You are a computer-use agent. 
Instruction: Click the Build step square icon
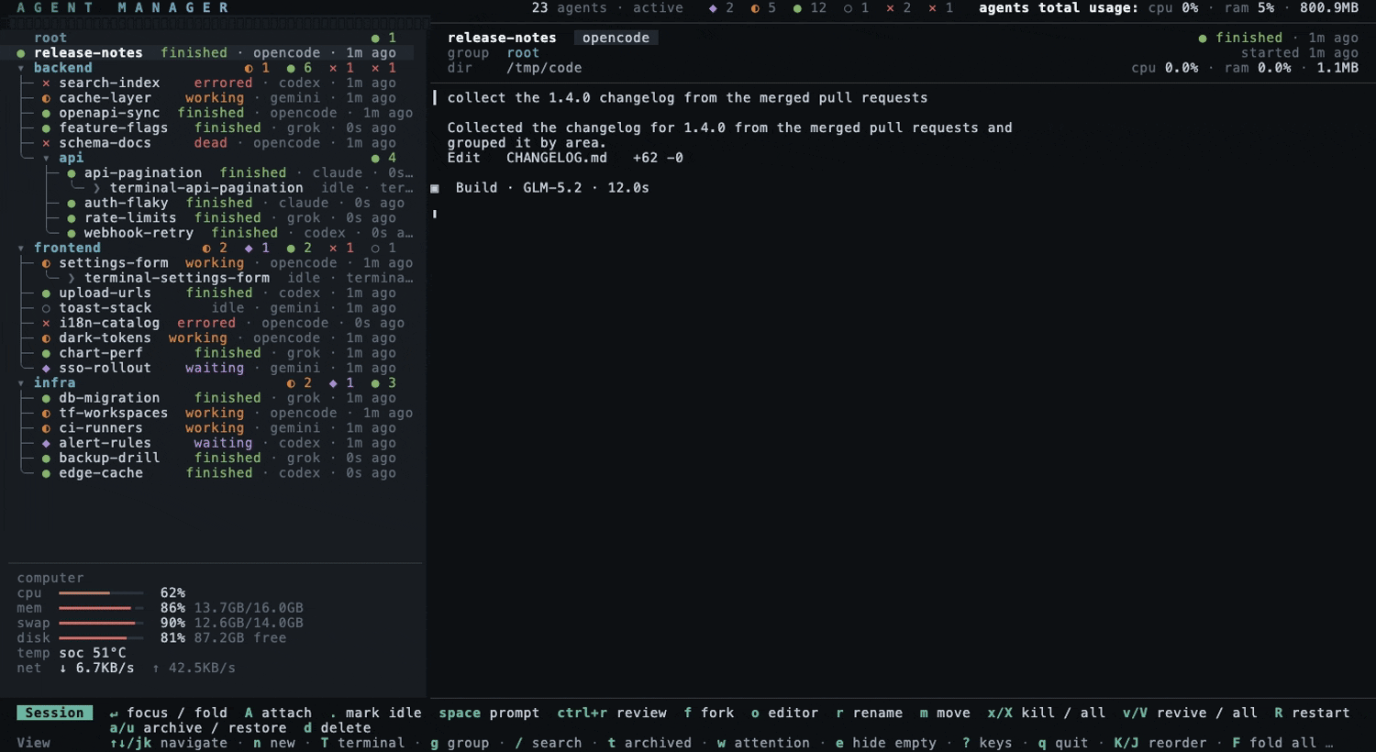[x=435, y=188]
